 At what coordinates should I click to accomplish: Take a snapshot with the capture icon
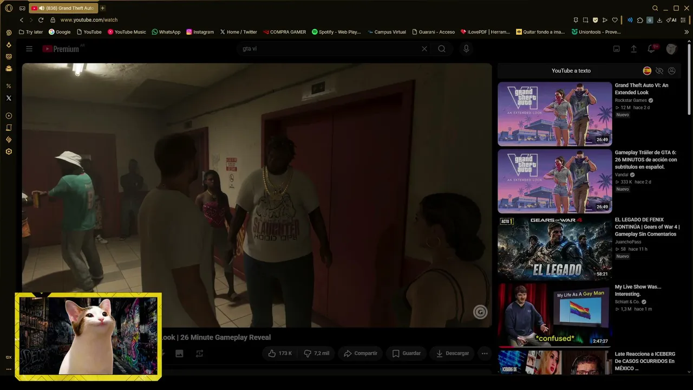[x=585, y=20]
